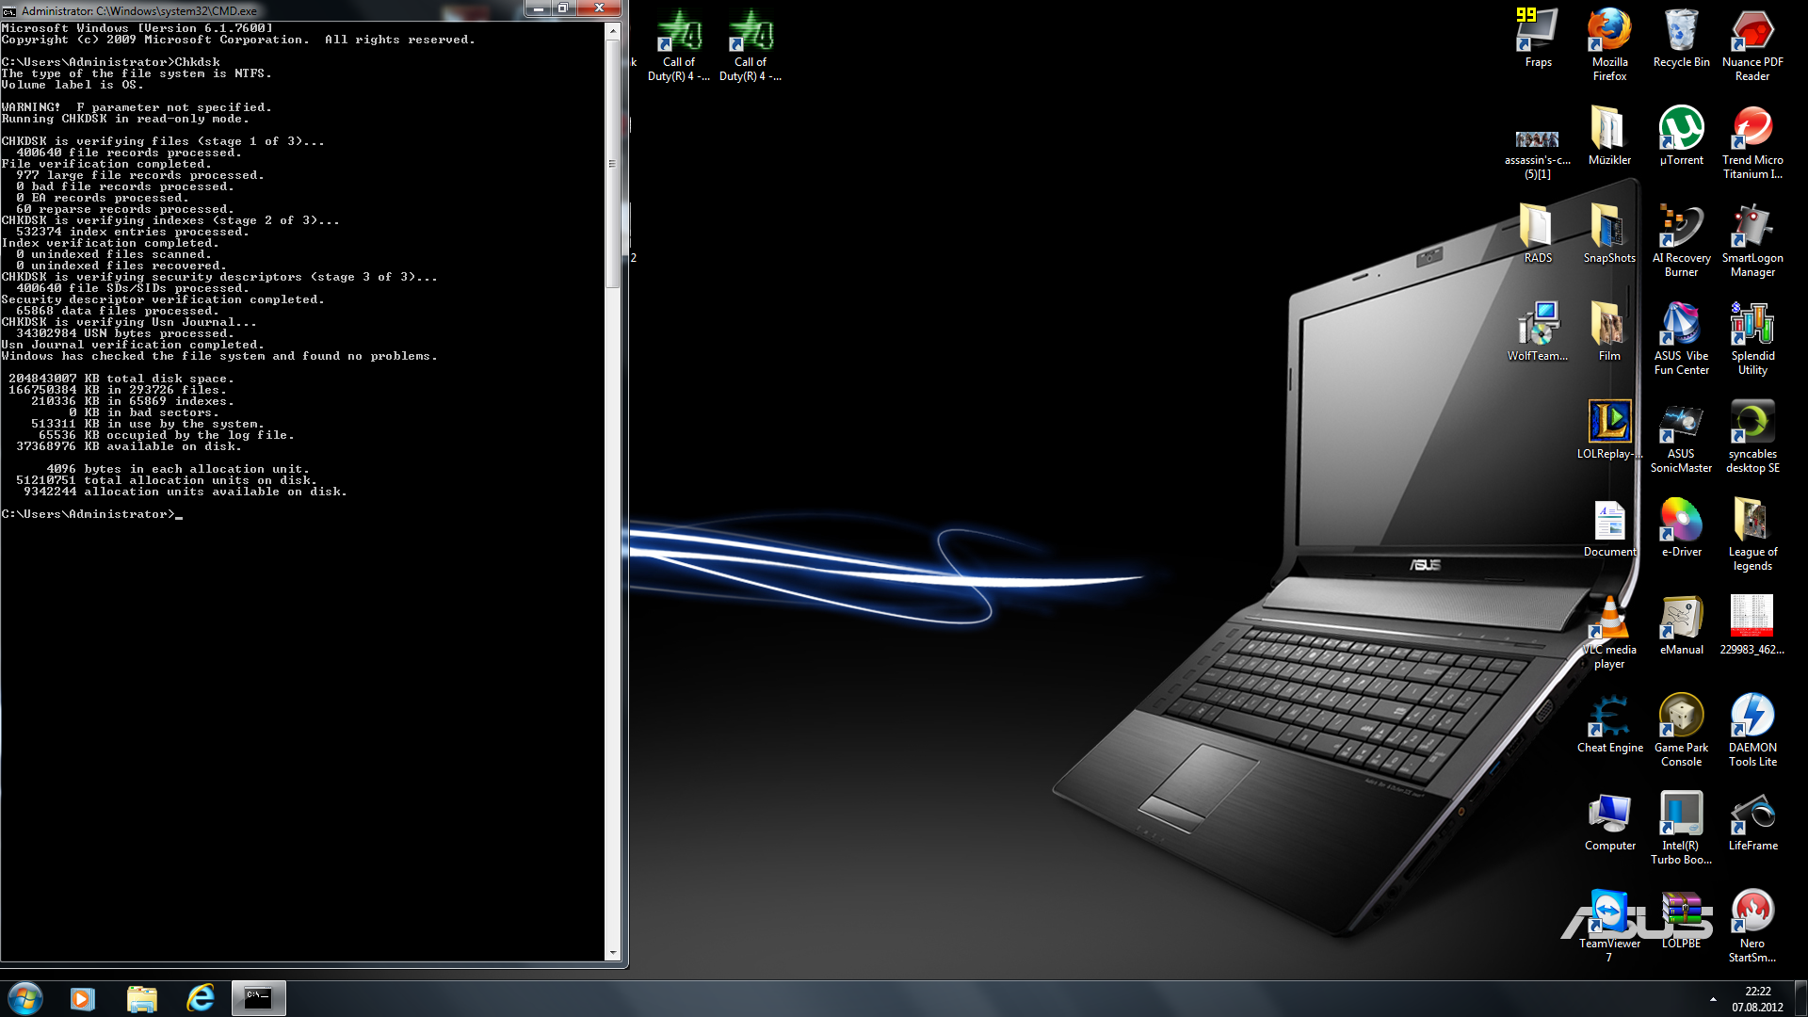Launch second Call of Duty(R) 4 shortcut
This screenshot has width=1808, height=1017.
point(751,44)
